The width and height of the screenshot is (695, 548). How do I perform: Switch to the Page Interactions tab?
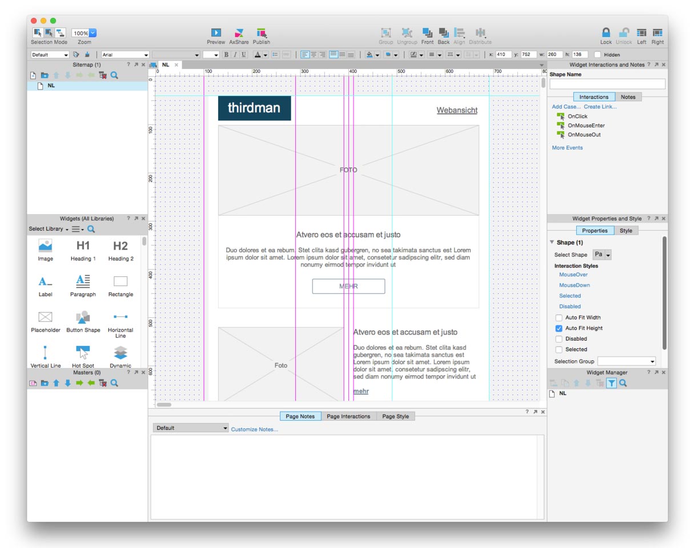pyautogui.click(x=348, y=417)
